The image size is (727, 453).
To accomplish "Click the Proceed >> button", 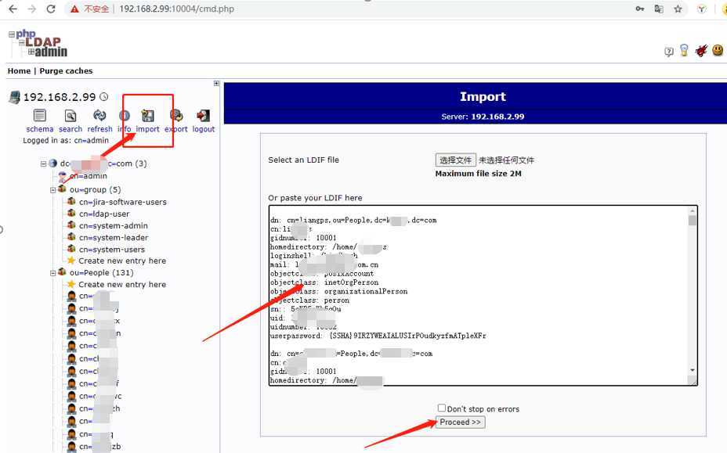I will [x=461, y=422].
